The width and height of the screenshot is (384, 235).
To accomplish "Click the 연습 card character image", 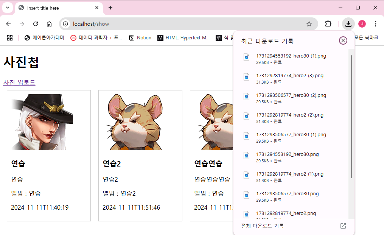I will coord(42,122).
